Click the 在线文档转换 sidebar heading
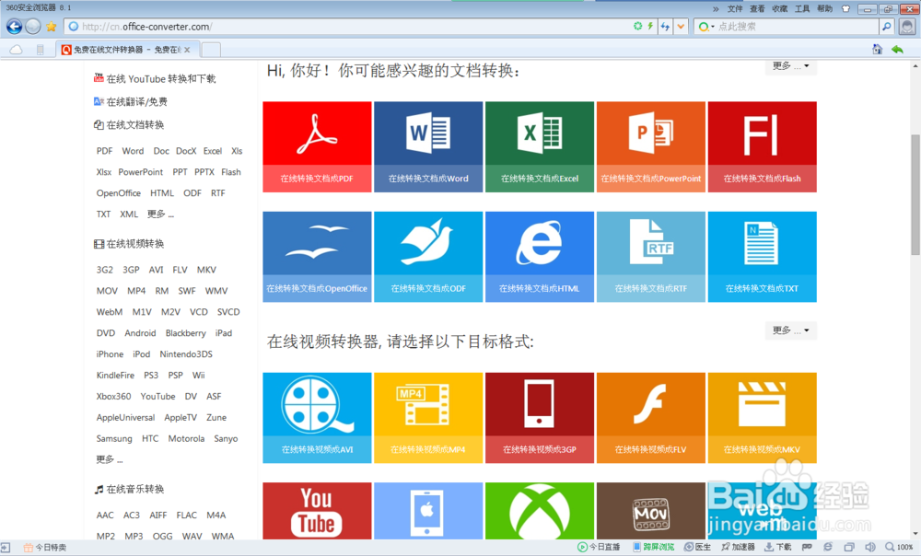 tap(129, 124)
